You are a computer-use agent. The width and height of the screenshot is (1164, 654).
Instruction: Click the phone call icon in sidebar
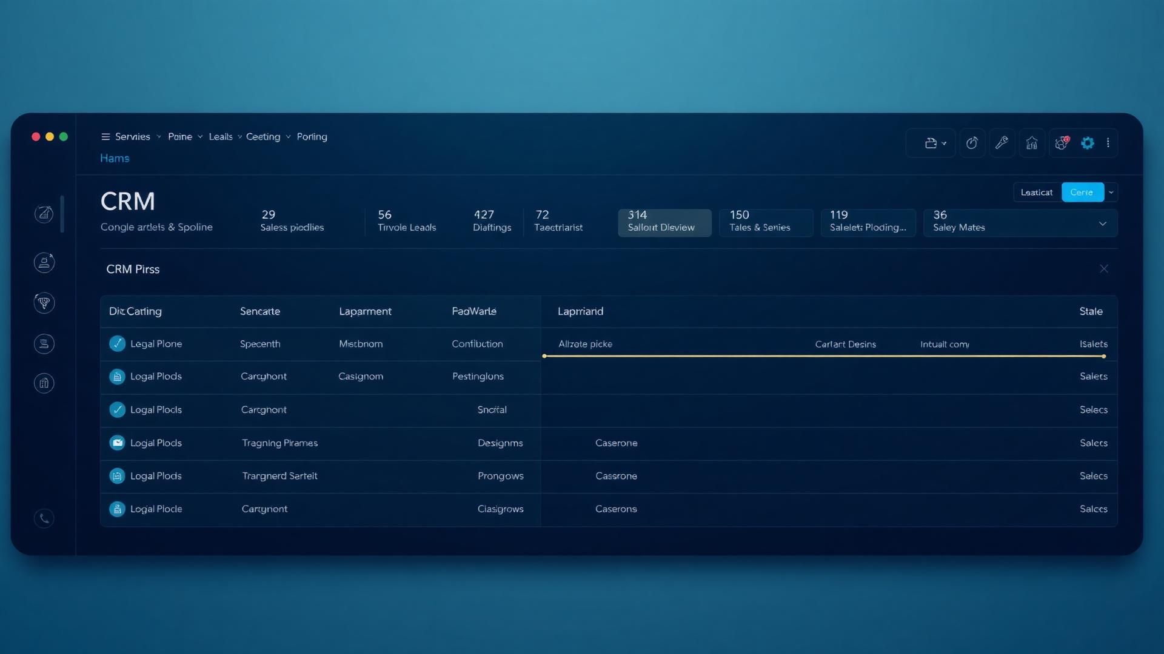44,518
